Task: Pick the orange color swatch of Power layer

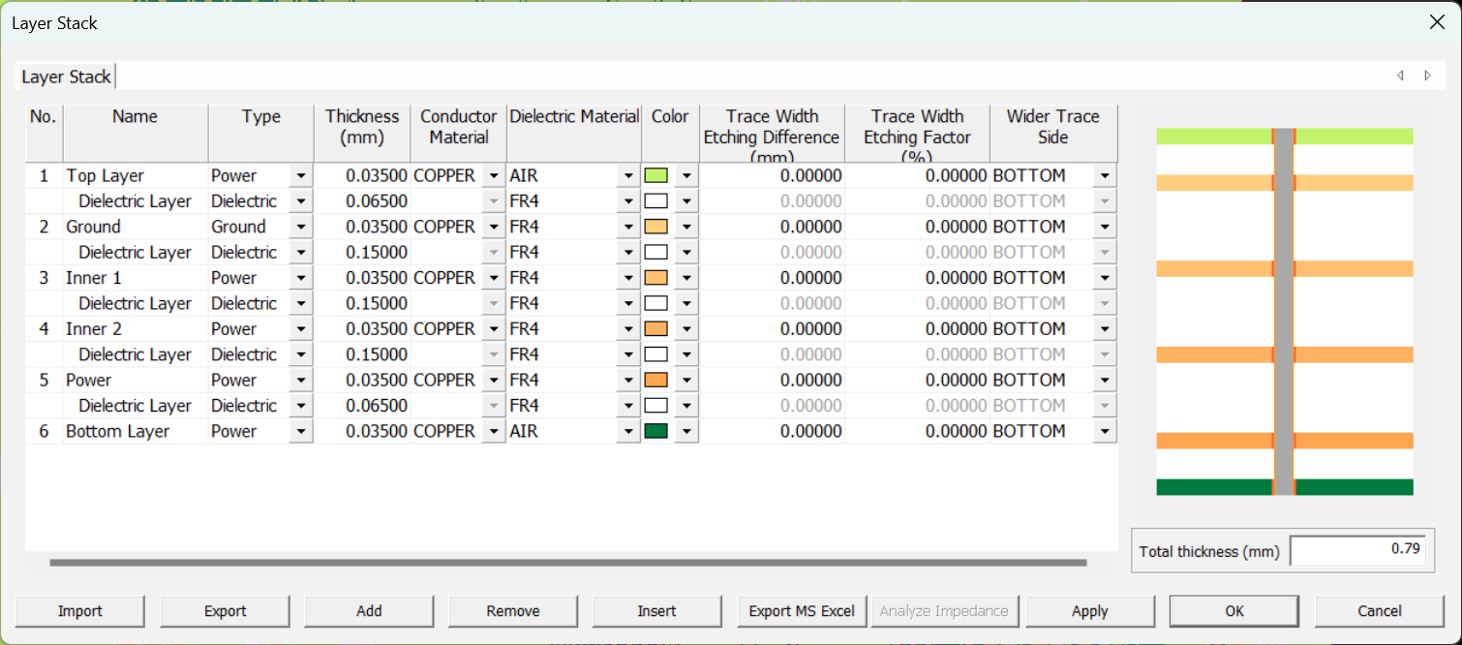Action: pyautogui.click(x=655, y=381)
